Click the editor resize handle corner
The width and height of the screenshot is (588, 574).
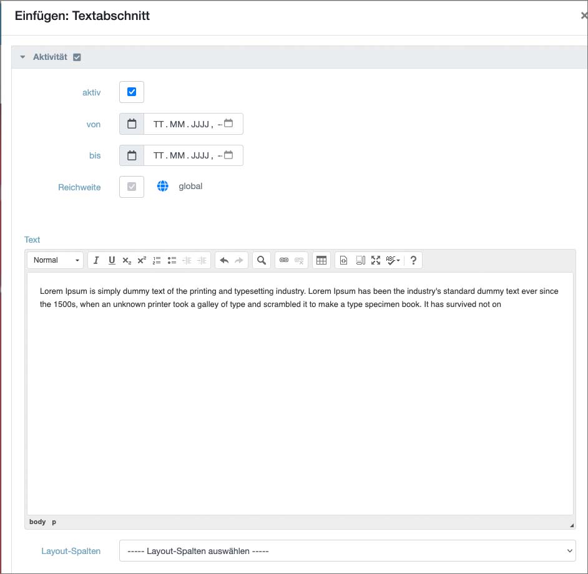tap(572, 525)
